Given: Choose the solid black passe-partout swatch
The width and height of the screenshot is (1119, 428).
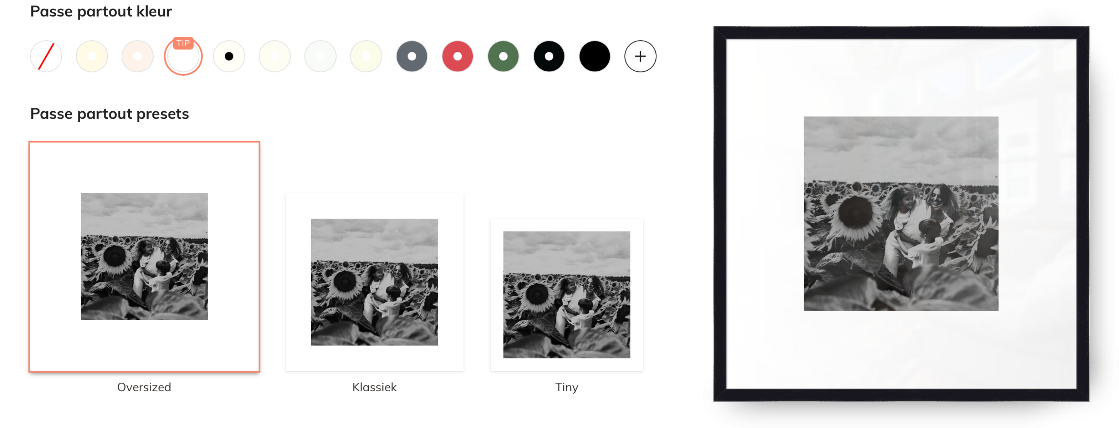Looking at the screenshot, I should 595,57.
